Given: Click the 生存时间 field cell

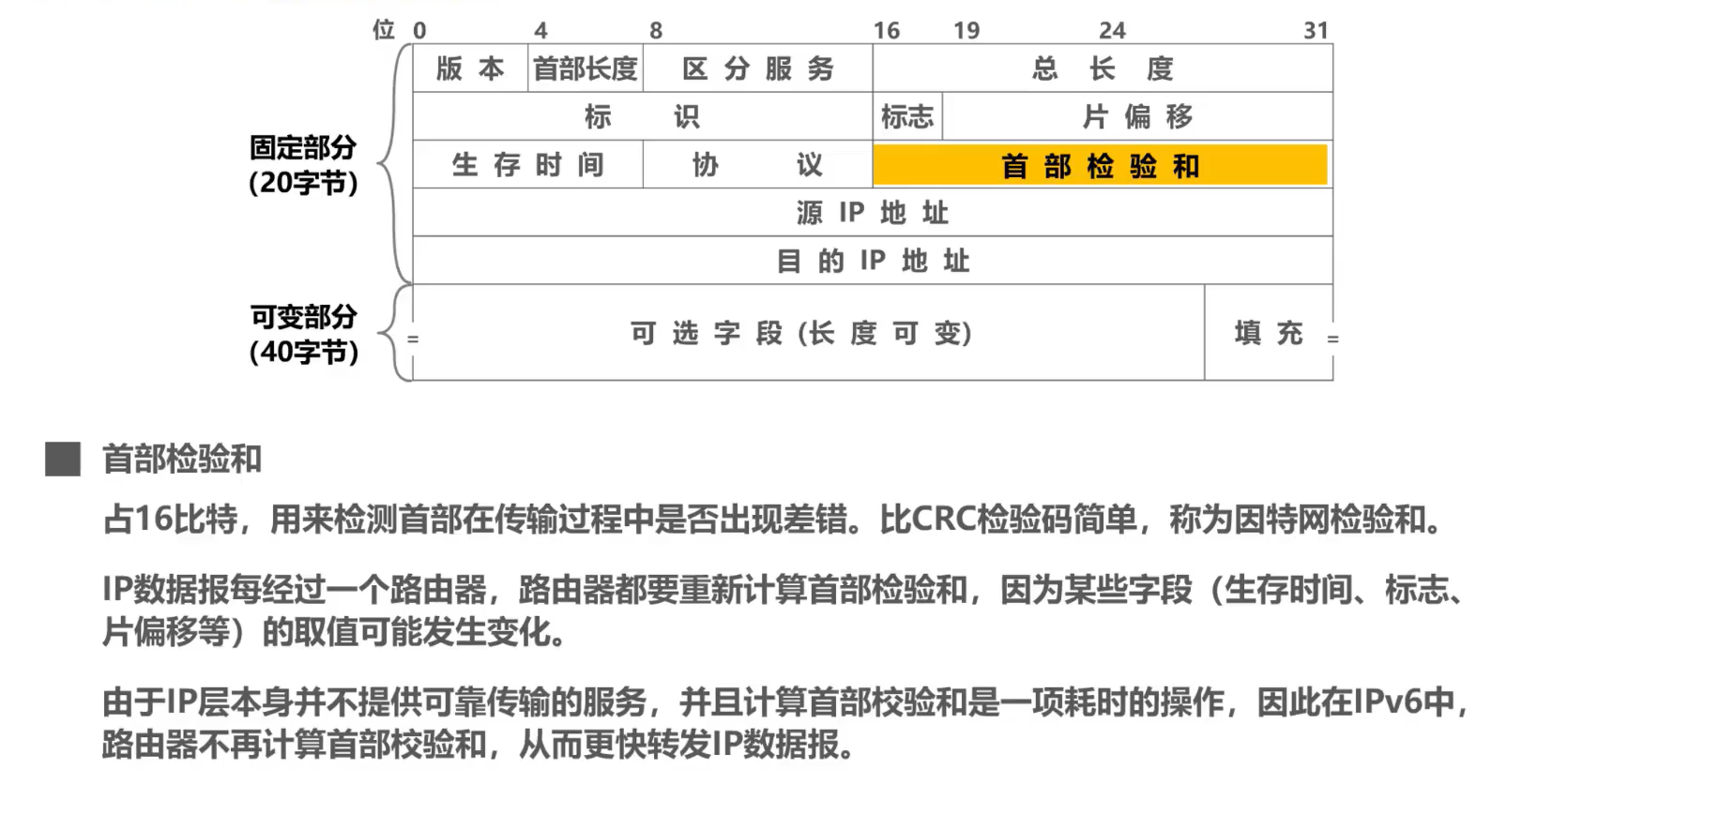Looking at the screenshot, I should 528,165.
